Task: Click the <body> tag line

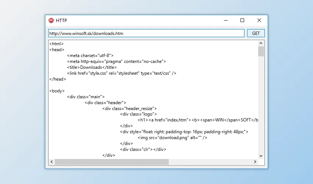Action: click(57, 91)
